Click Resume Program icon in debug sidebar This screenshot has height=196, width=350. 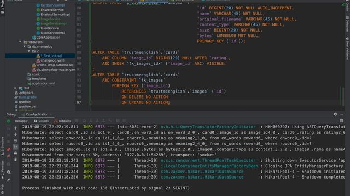tap(9, 129)
